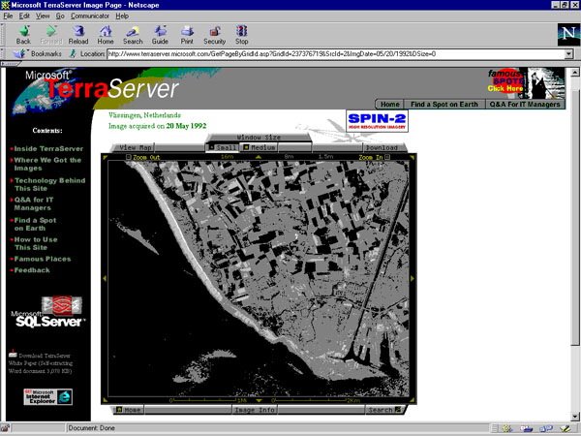Open the Communicator menu

tap(89, 16)
